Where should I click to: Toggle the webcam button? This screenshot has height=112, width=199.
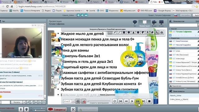[x=26, y=109]
